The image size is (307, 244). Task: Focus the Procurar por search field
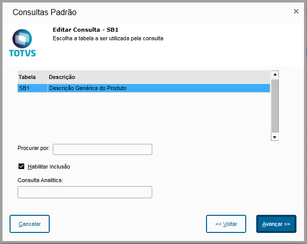point(103,149)
